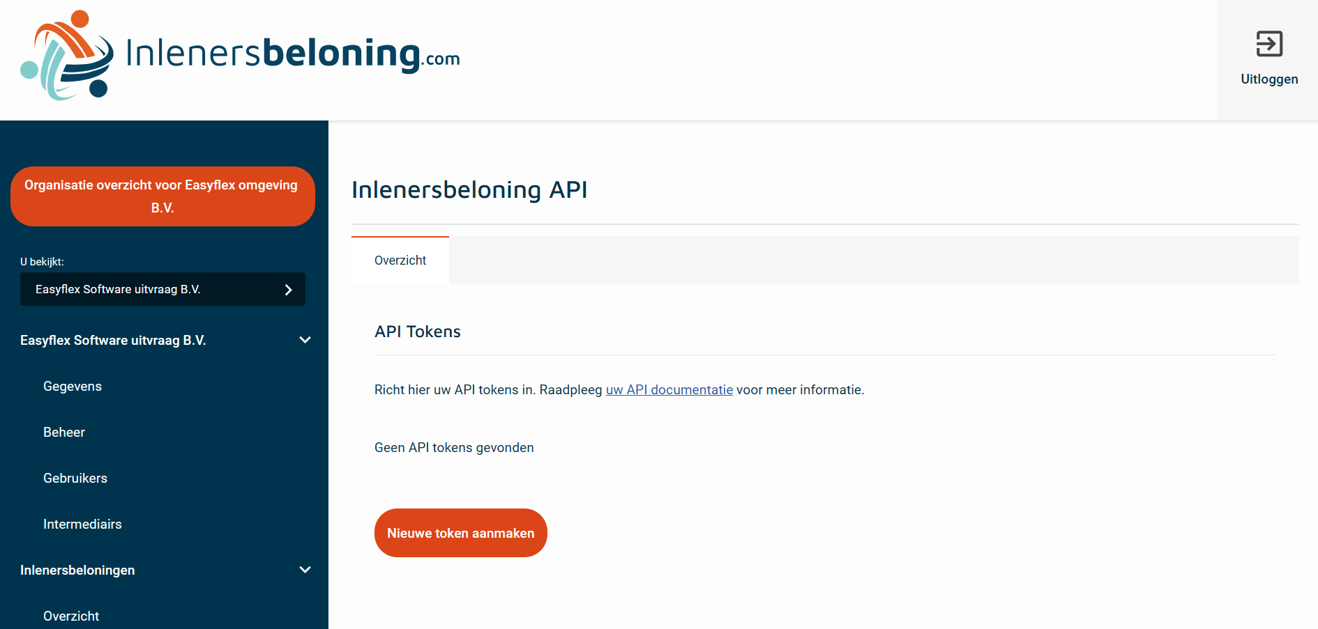
Task: Go to Gebruikers in the sidebar
Action: (75, 479)
